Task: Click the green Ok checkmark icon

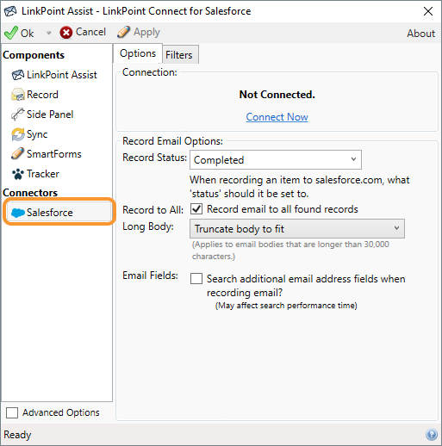Action: [11, 33]
